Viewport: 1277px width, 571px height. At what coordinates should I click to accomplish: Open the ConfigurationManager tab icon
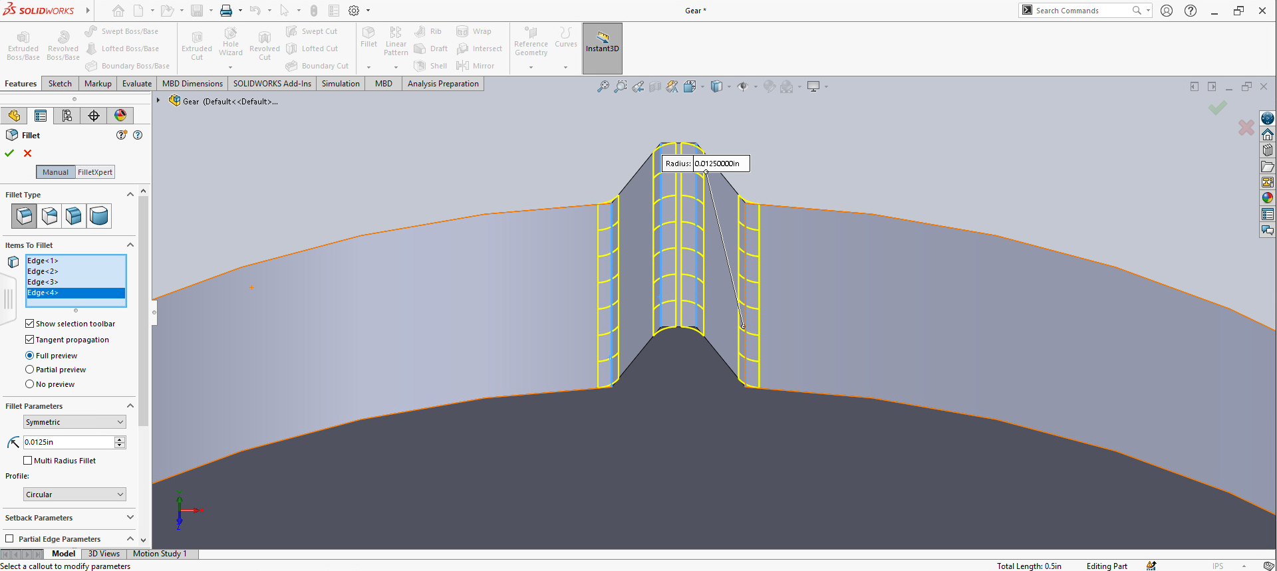tap(67, 116)
